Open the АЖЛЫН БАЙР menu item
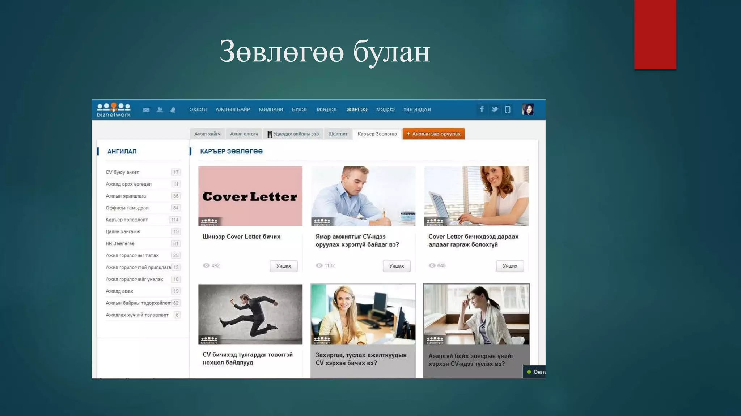 233,109
